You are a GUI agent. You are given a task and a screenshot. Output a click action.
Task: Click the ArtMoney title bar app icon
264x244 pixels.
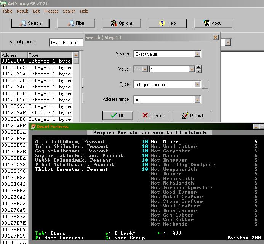(x=3, y=3)
